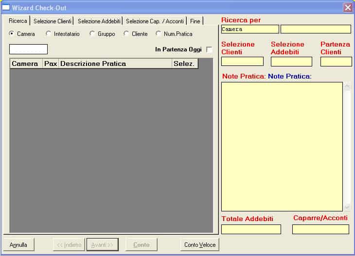Image resolution: width=355 pixels, height=256 pixels.
Task: Select the Cliente radio option
Action: tap(126, 33)
